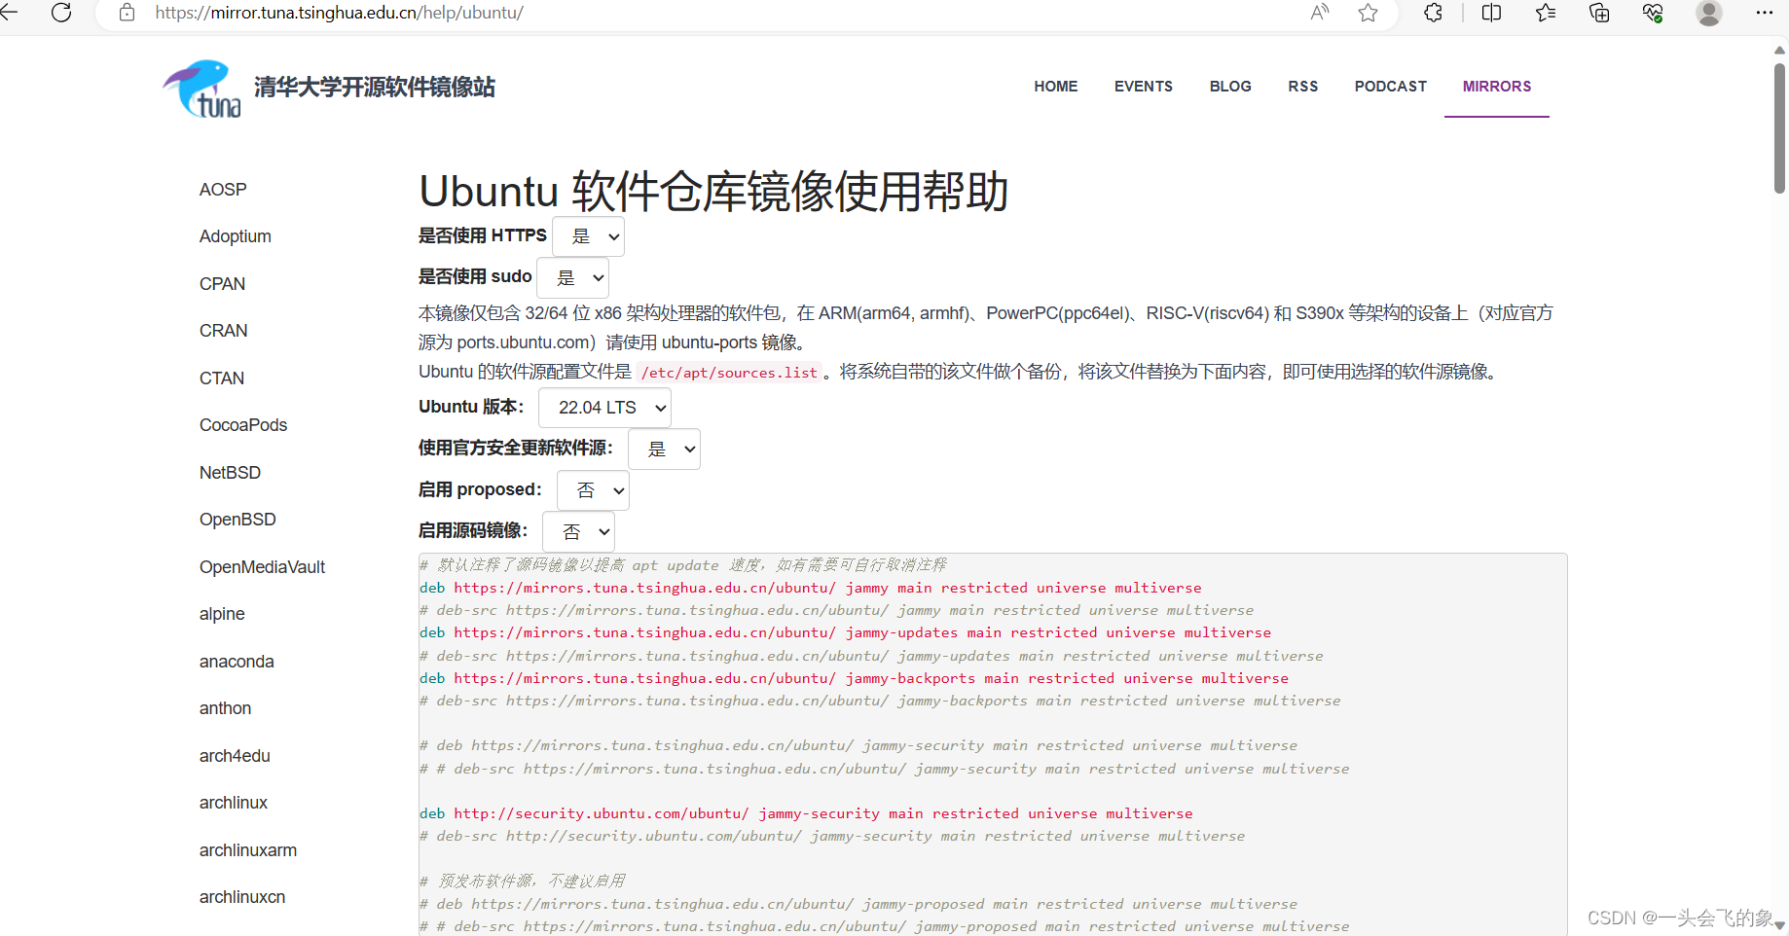
Task: Activate Read Aloud in the address bar
Action: coord(1319,14)
